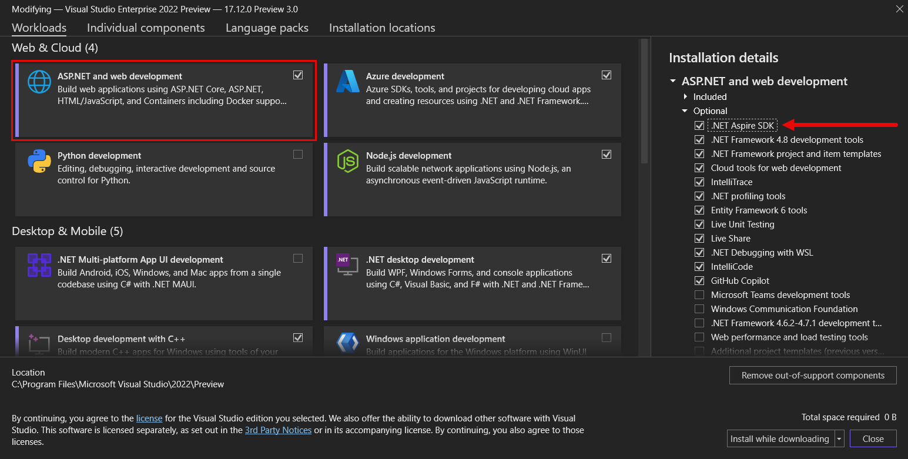Open the install mode dropdown arrow
This screenshot has height=459, width=908.
[839, 439]
